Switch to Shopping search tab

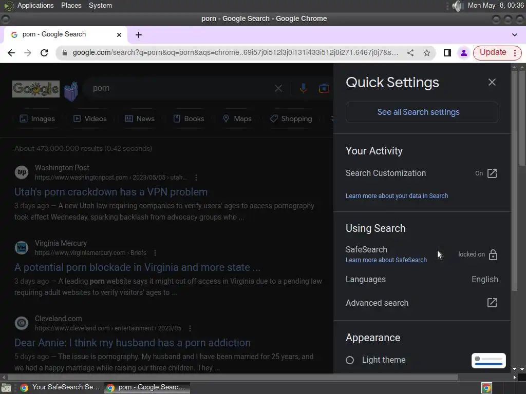291,119
